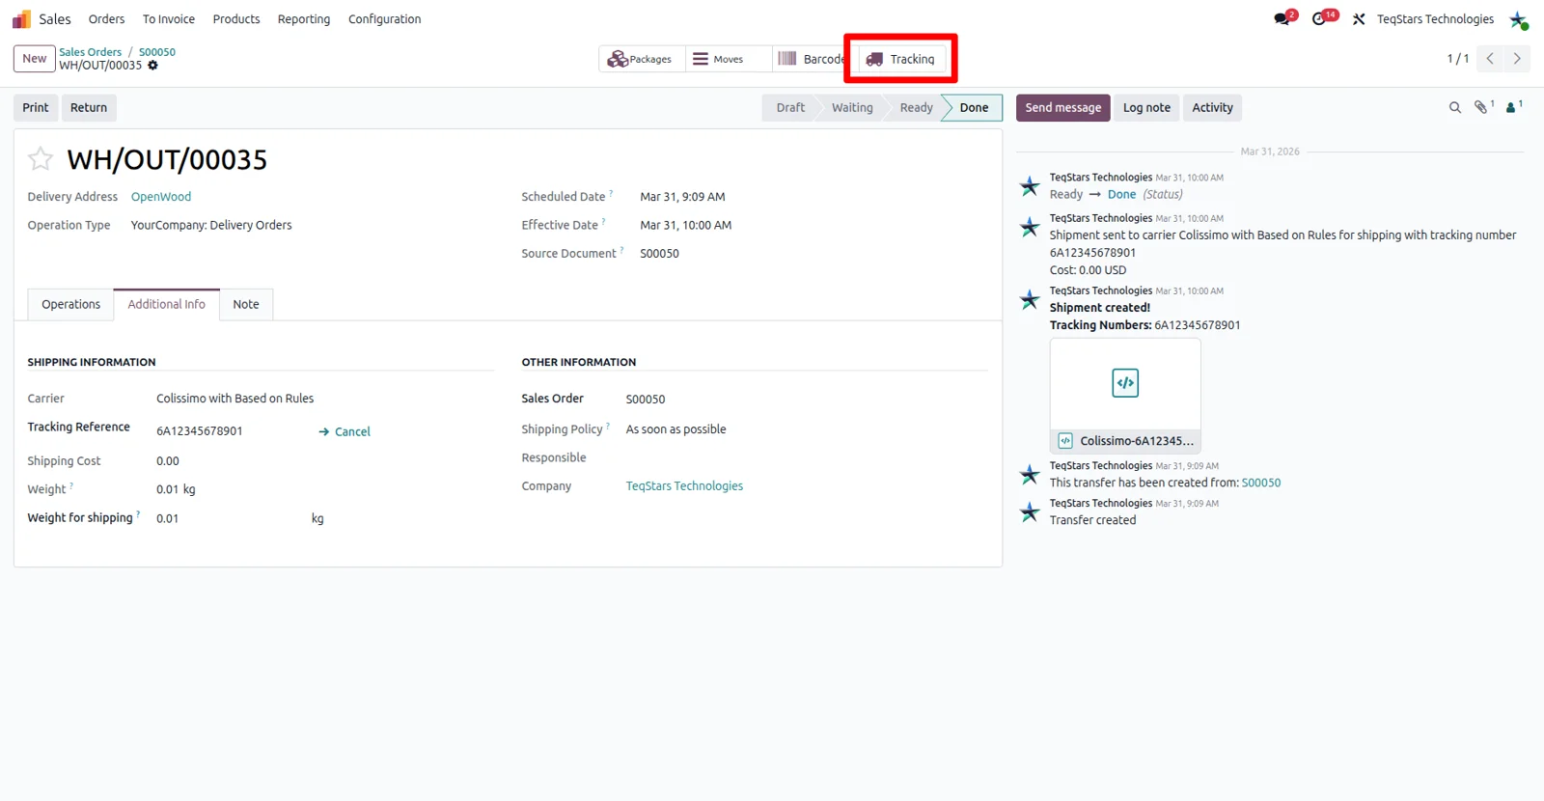Open the Colissimo attachment file preview
Screen dimensions: 1544x801
1125,395
